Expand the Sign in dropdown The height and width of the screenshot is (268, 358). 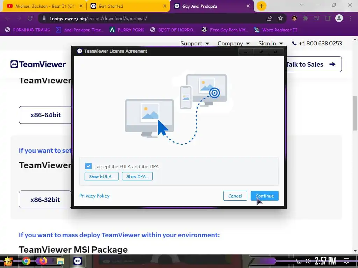(x=271, y=43)
